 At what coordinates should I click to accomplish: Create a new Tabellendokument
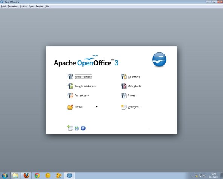[86, 86]
